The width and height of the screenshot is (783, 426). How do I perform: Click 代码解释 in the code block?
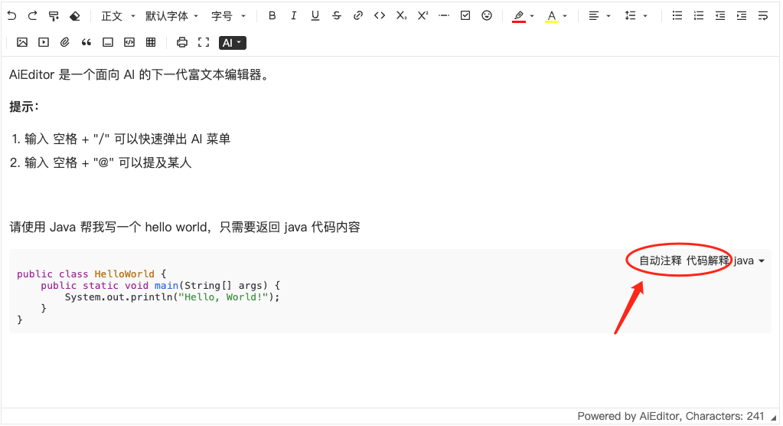click(x=707, y=261)
